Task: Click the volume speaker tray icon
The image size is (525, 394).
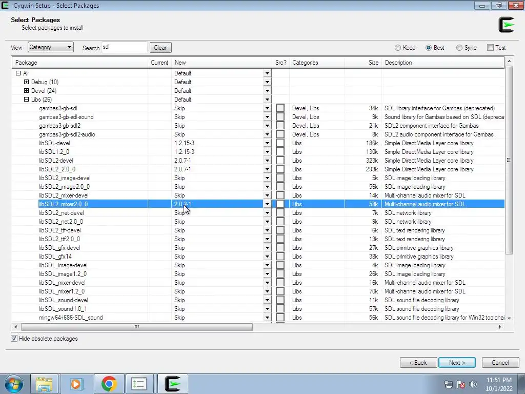Action: (473, 384)
